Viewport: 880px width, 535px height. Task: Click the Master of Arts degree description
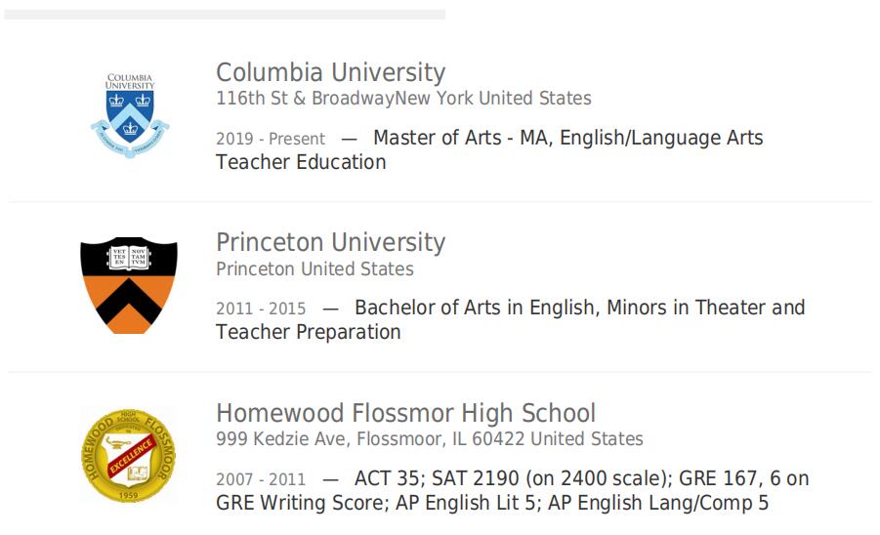[x=568, y=138]
